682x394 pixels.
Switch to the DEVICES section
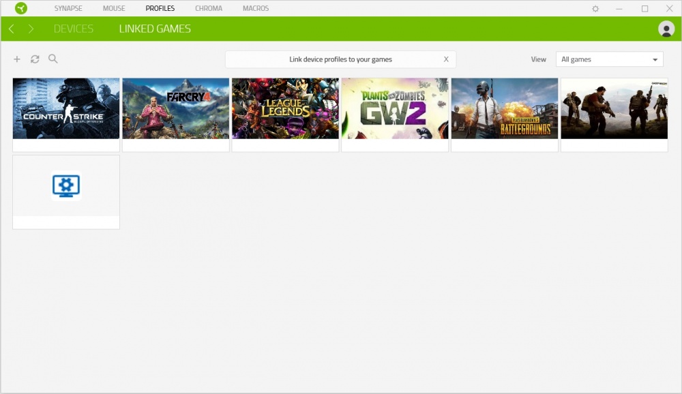coord(74,29)
